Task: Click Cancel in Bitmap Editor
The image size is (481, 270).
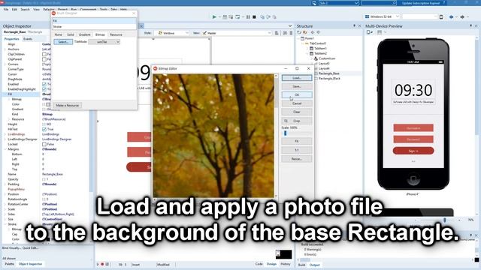Action: click(x=297, y=103)
